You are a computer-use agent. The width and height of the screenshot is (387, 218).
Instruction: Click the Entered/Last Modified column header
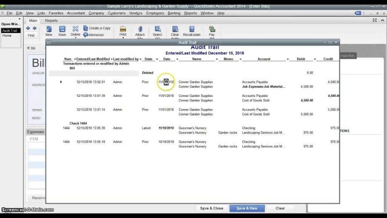tap(93, 59)
